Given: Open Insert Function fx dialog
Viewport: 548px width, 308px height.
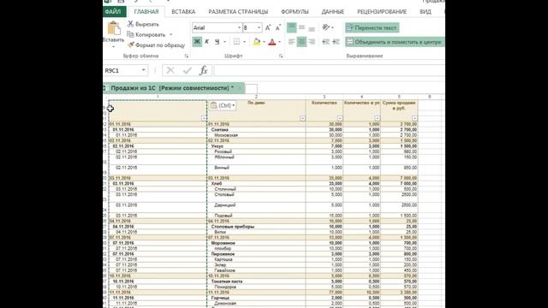Looking at the screenshot, I should point(204,70).
